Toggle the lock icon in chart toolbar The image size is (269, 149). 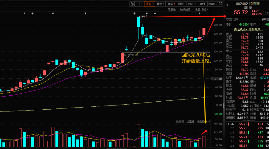(x=132, y=4)
